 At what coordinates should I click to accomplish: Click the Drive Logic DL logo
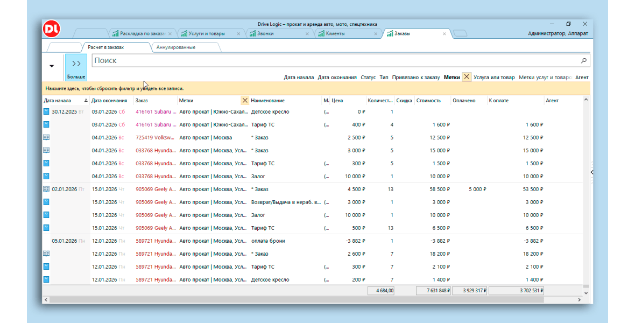pyautogui.click(x=52, y=29)
